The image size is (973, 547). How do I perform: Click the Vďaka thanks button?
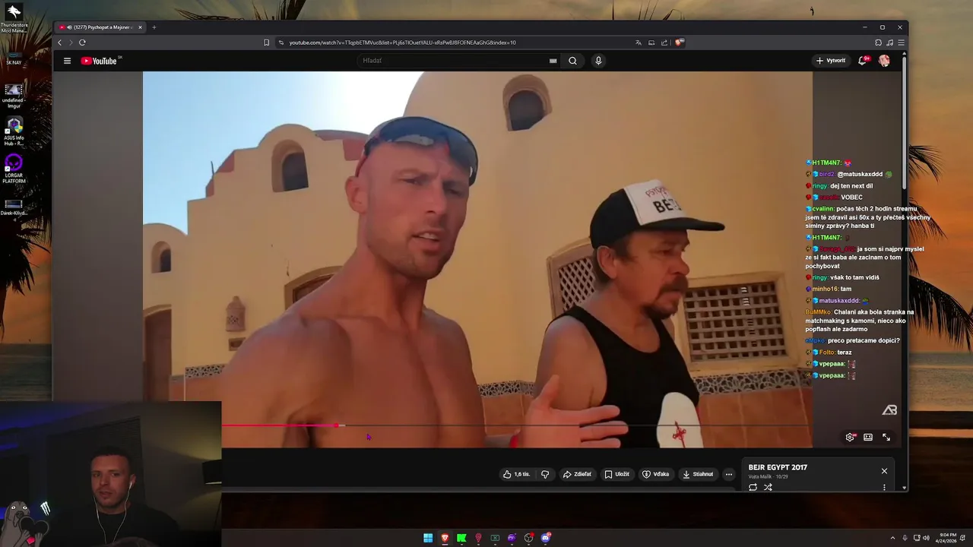click(x=656, y=474)
